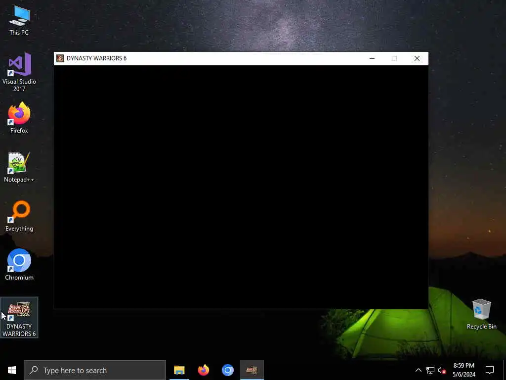This screenshot has height=380, width=506.
Task: Select the Everything search shortcut
Action: [19, 216]
